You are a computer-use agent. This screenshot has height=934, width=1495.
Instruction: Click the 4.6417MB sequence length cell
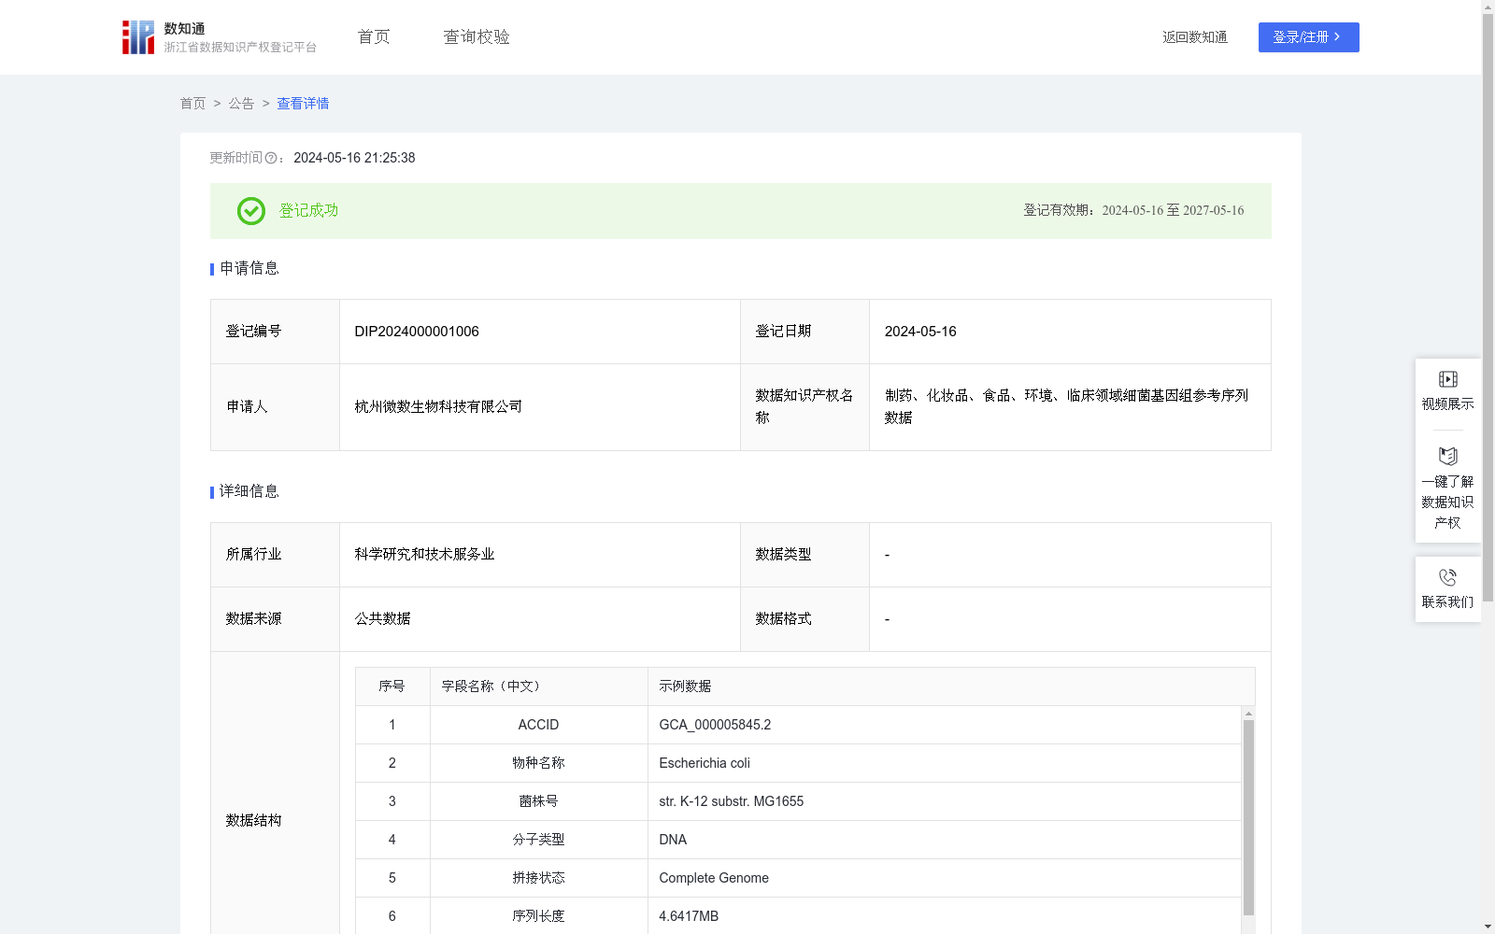pos(944,916)
